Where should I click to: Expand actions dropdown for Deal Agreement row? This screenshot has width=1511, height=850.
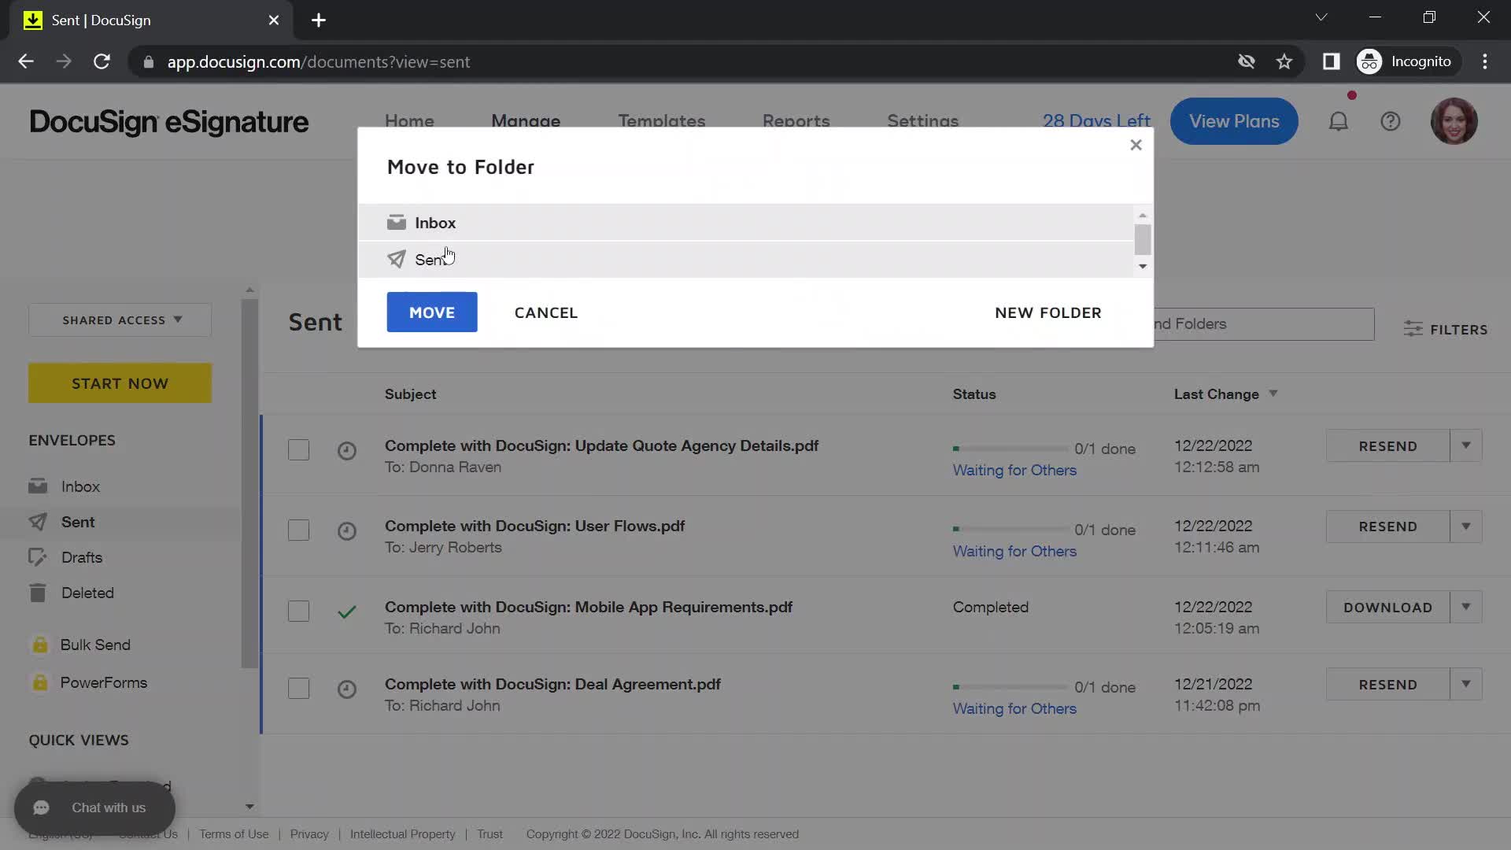(1465, 685)
